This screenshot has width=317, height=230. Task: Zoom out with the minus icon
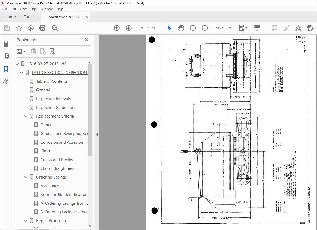193,28
